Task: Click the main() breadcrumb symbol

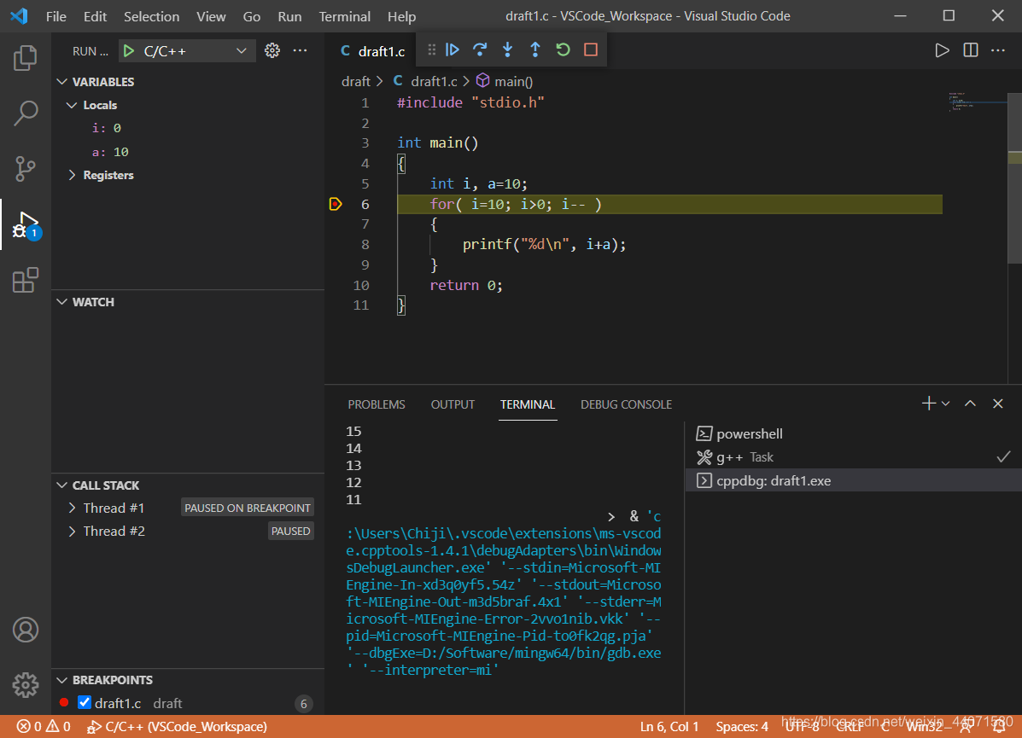Action: point(505,81)
